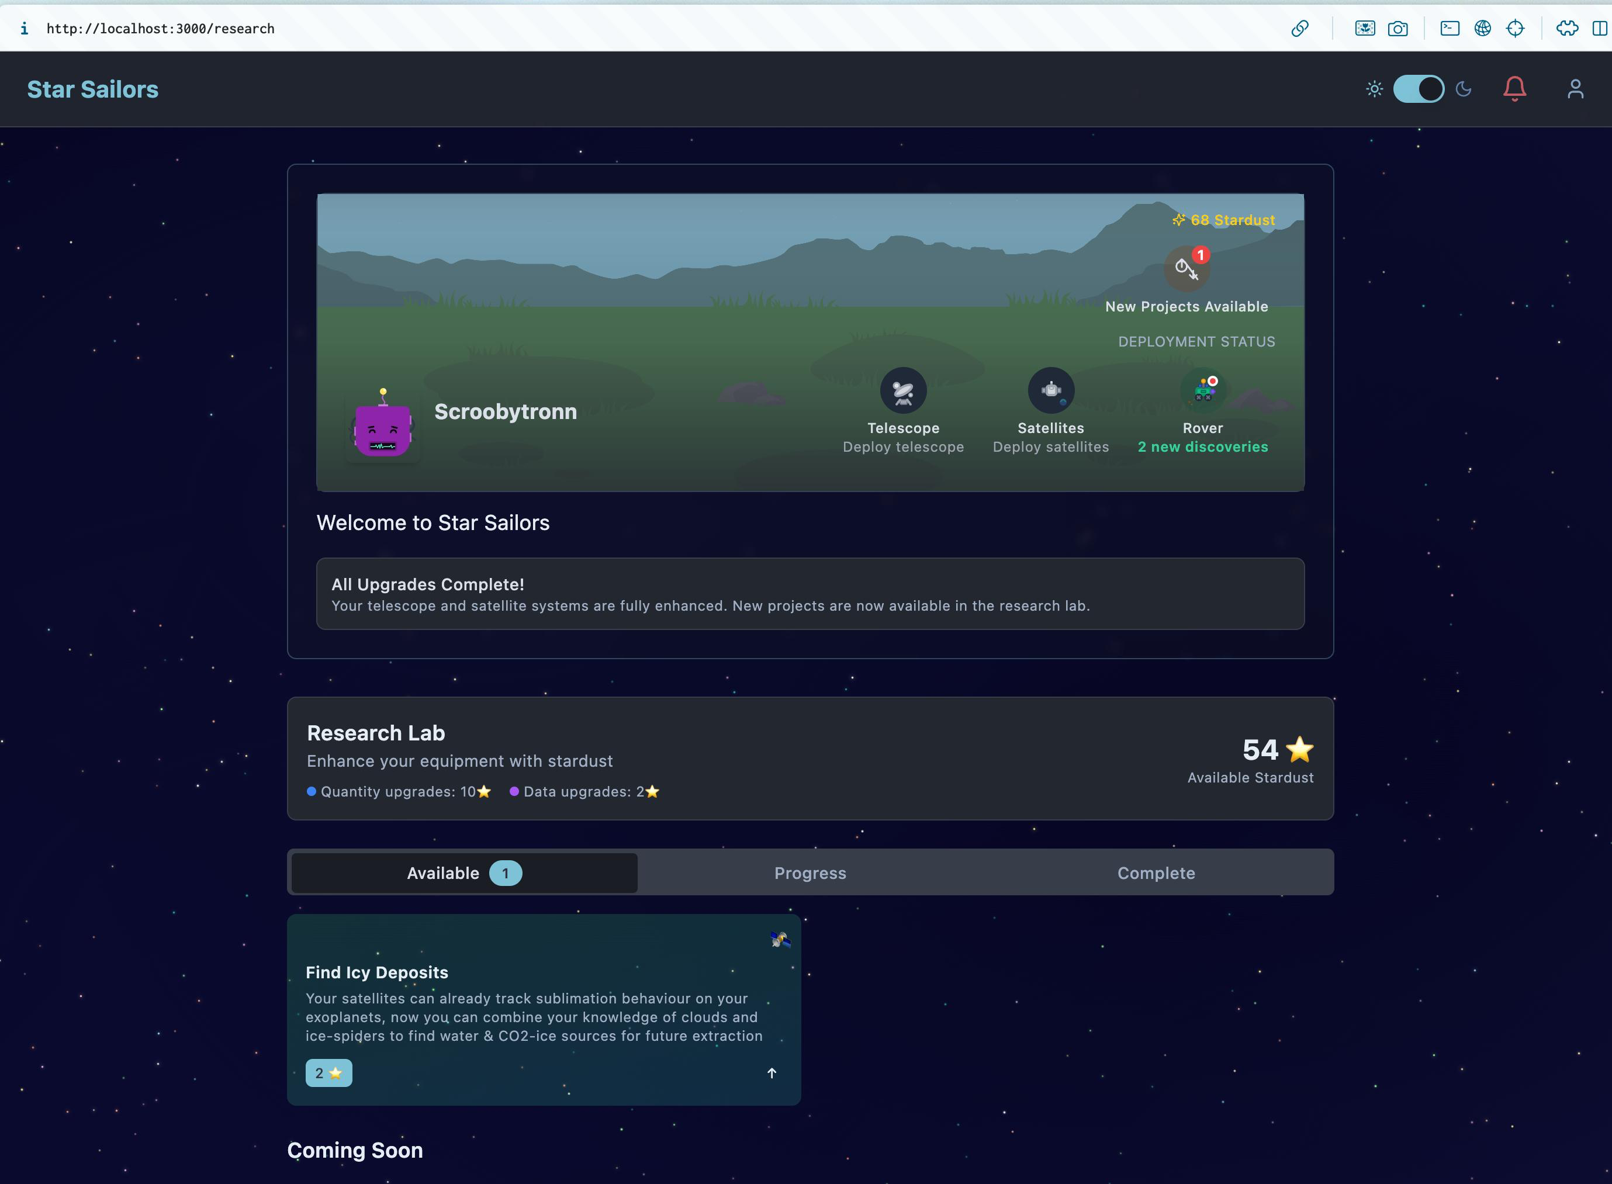1612x1184 pixels.
Task: Click the browser camera screenshot icon
Action: 1397,29
